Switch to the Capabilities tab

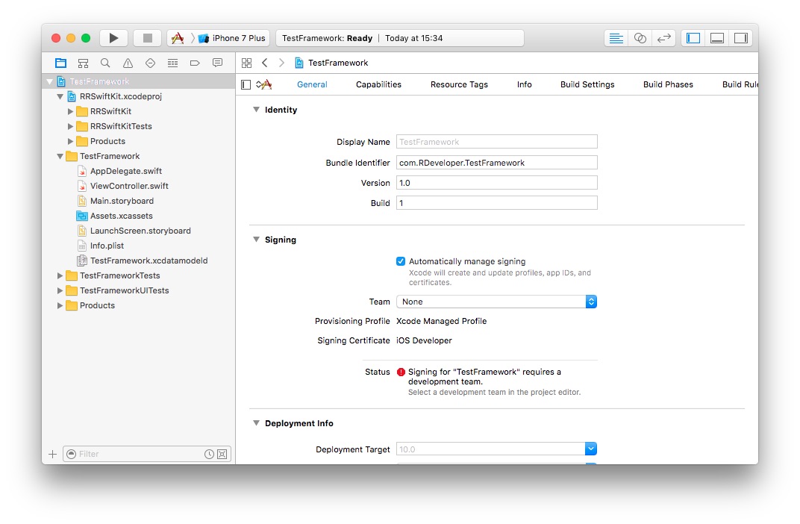pos(378,84)
